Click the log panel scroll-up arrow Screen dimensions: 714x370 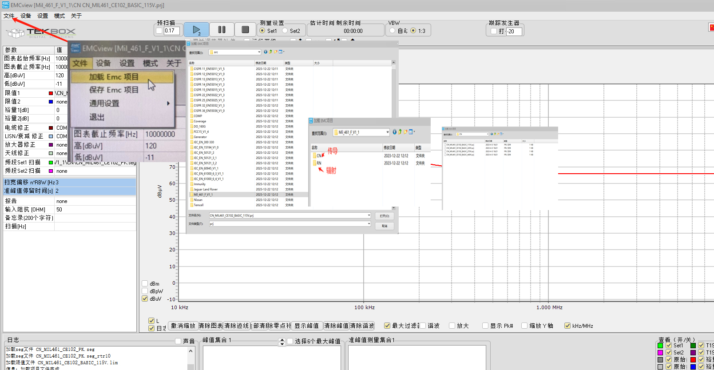[191, 351]
